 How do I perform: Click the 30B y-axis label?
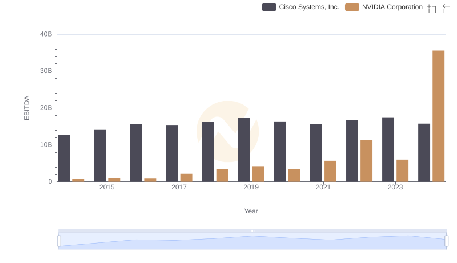pyautogui.click(x=46, y=71)
